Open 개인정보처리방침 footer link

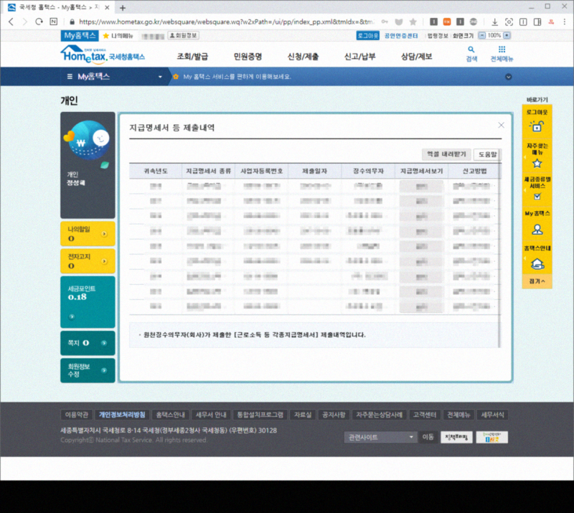pyautogui.click(x=122, y=415)
